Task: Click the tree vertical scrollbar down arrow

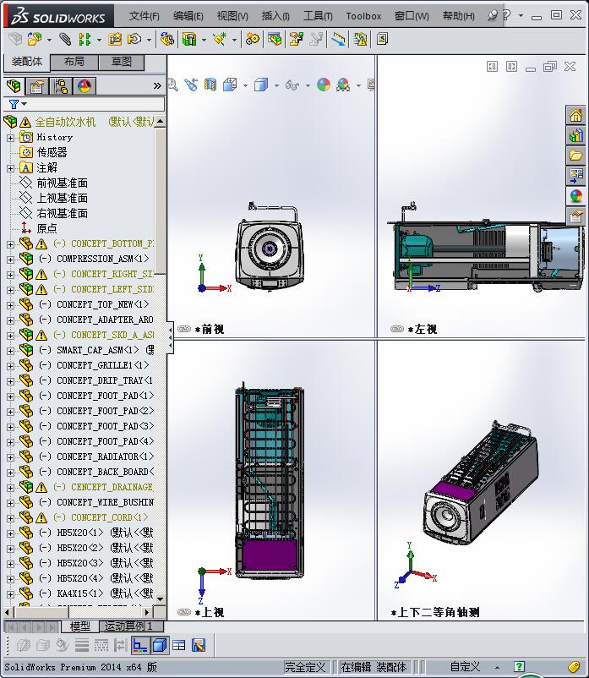Action: coord(161,599)
